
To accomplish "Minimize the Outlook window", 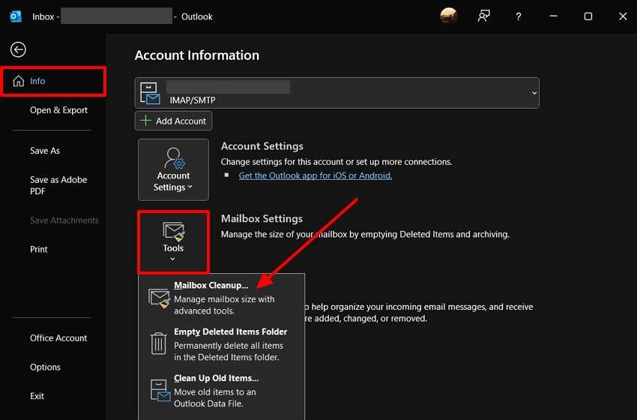I will tap(553, 16).
